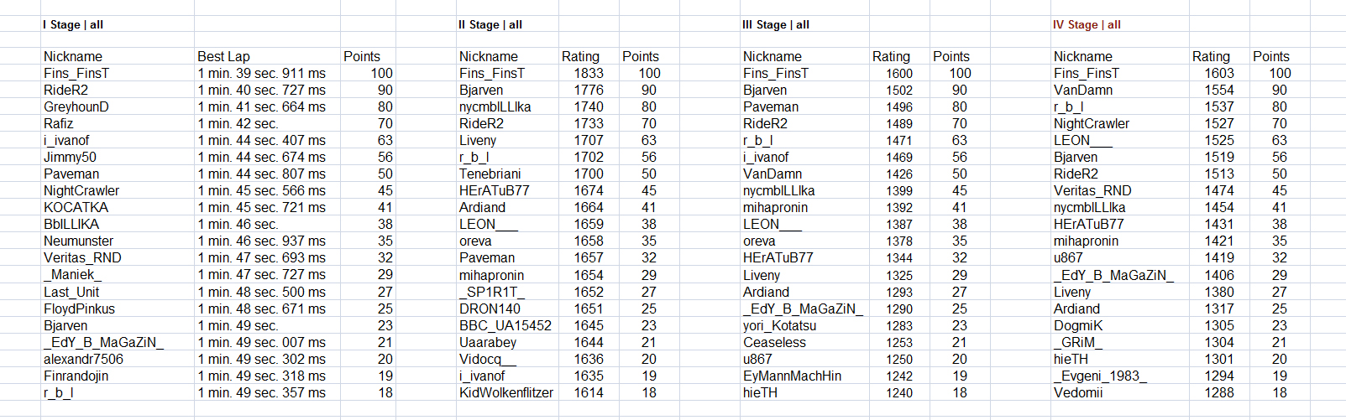Screen dimensions: 1346x420
Task: Select the Stage III 'Nickname' header cell
Action: [772, 56]
